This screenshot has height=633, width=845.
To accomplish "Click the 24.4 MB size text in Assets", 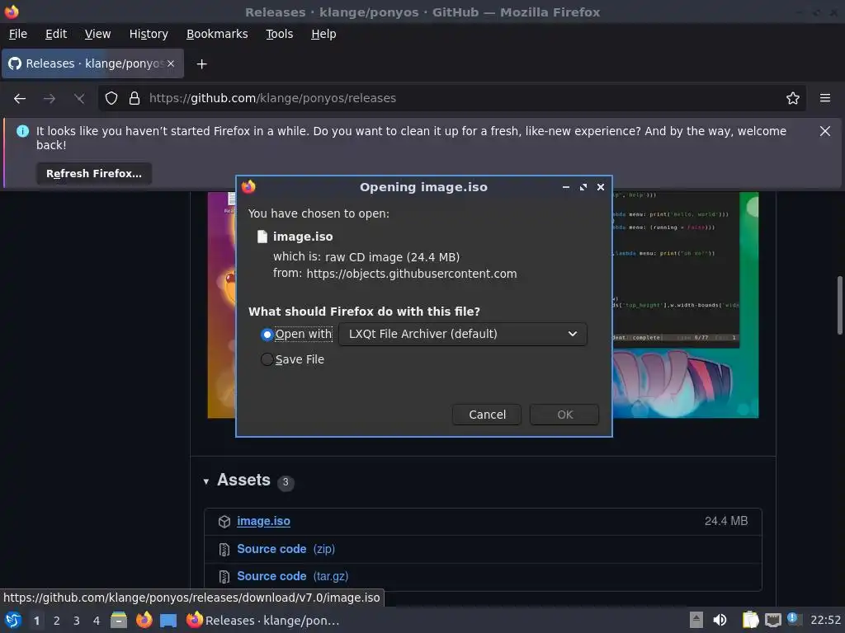I will [x=726, y=521].
